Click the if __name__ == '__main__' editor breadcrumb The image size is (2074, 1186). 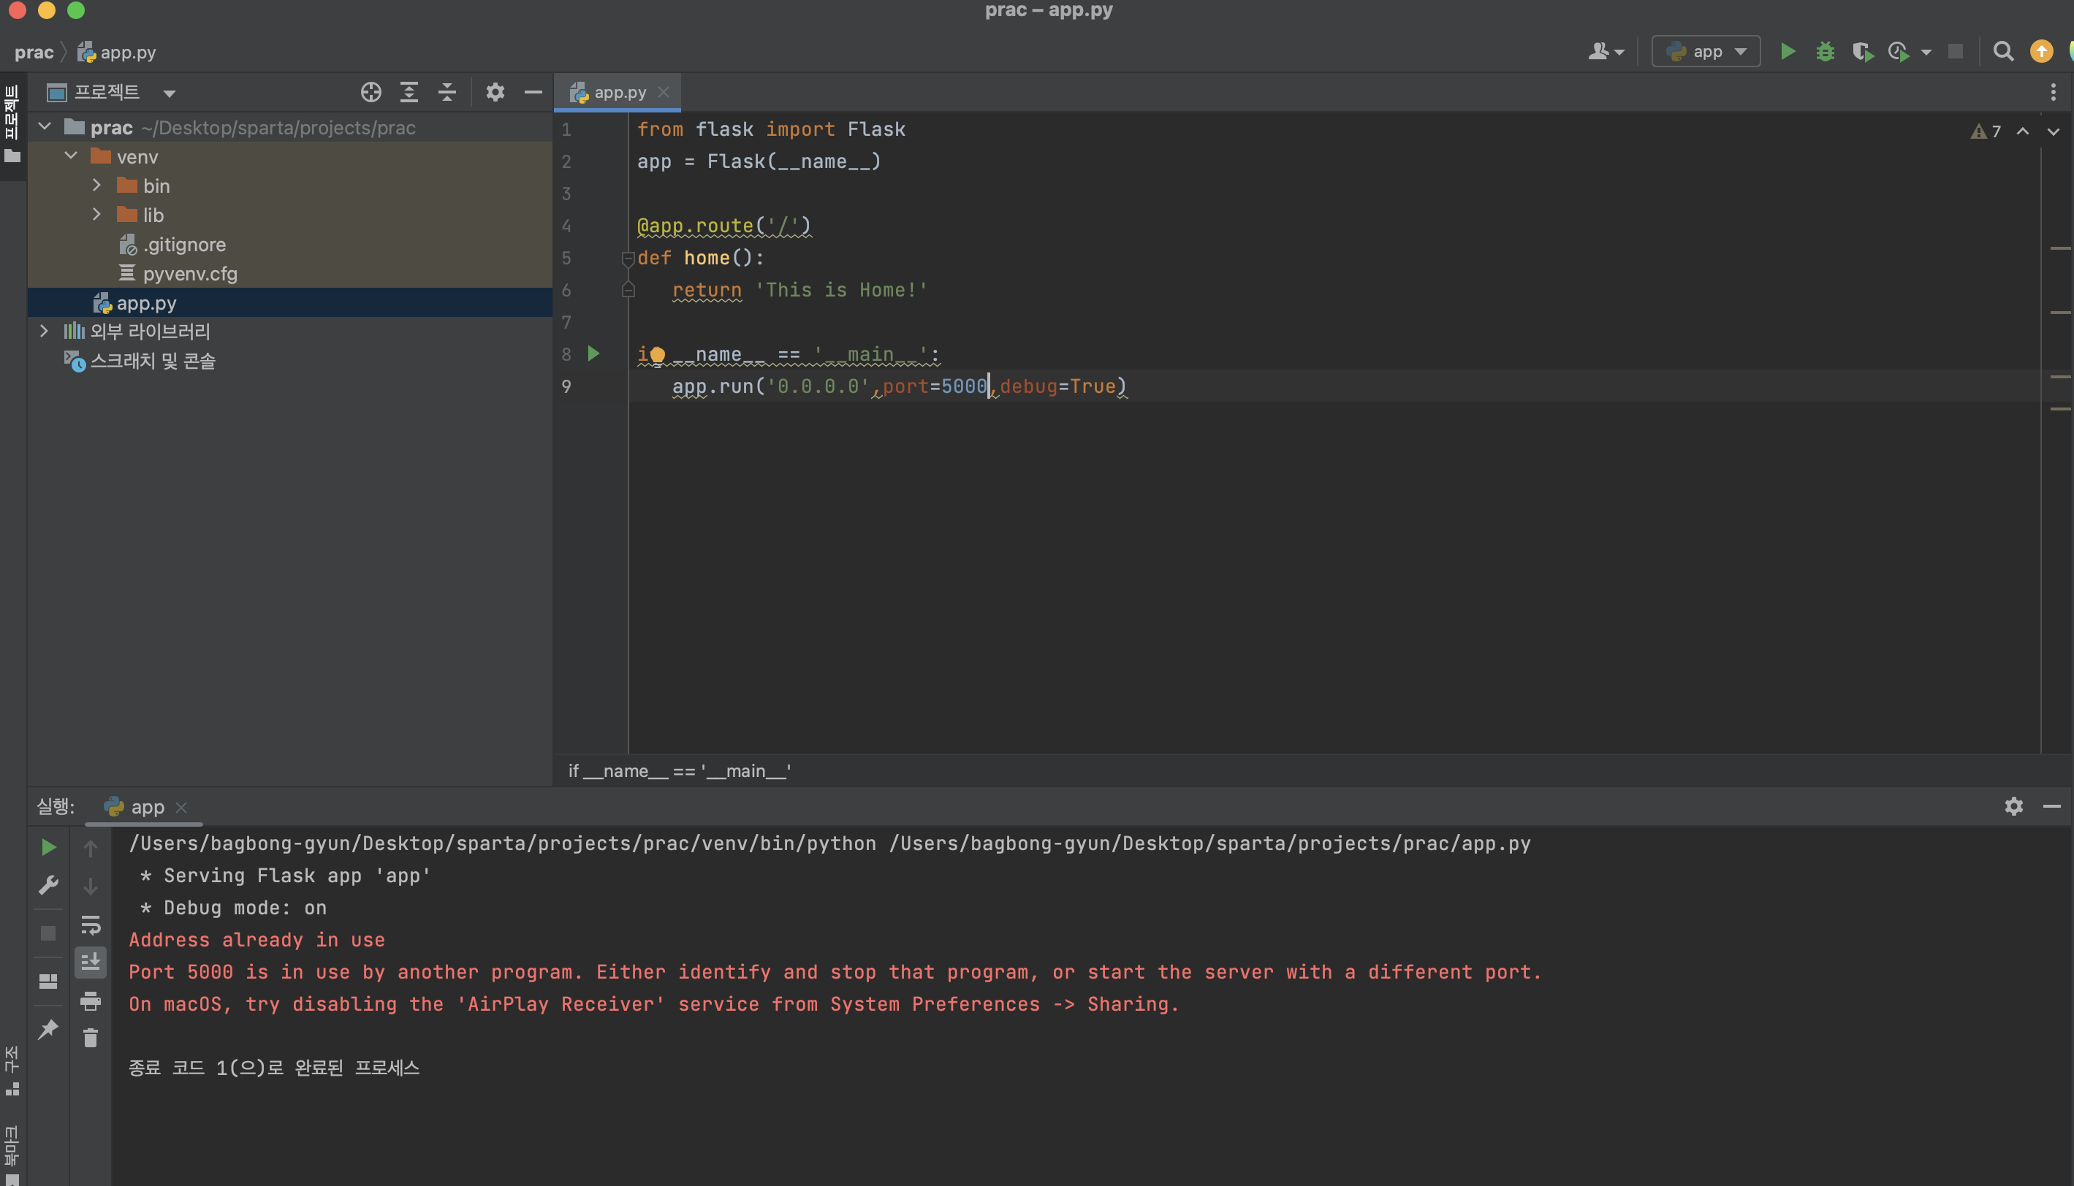click(x=680, y=770)
